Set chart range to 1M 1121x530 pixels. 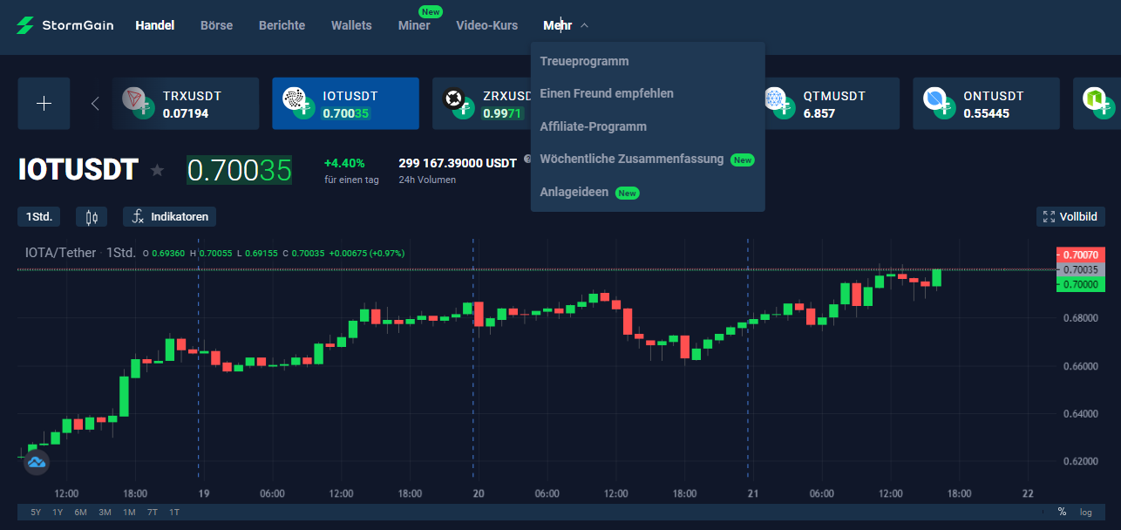click(x=129, y=512)
